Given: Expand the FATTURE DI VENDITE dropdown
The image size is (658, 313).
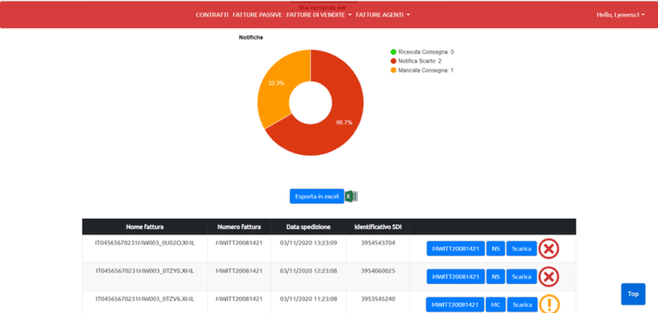Looking at the screenshot, I should tap(319, 15).
